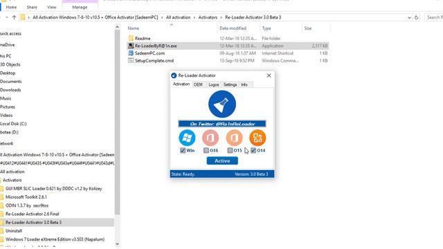Open the address bar history dropdown
Viewport: 443px width, 249px height.
point(409,17)
